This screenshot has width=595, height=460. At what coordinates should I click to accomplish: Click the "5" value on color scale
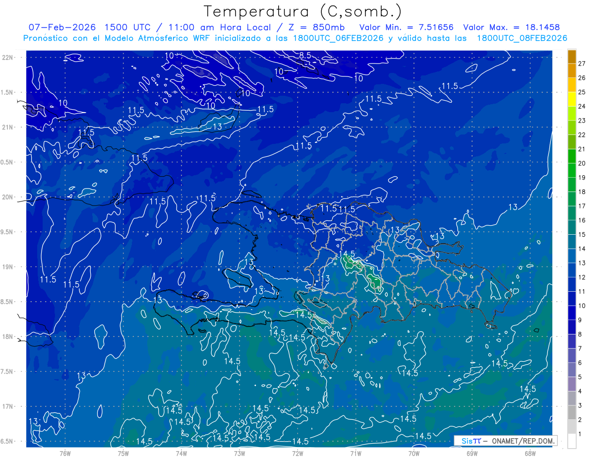tap(580, 377)
